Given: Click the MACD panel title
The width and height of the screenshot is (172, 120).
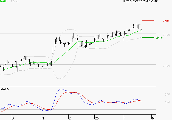Looking at the screenshot, I should pyautogui.click(x=5, y=89).
